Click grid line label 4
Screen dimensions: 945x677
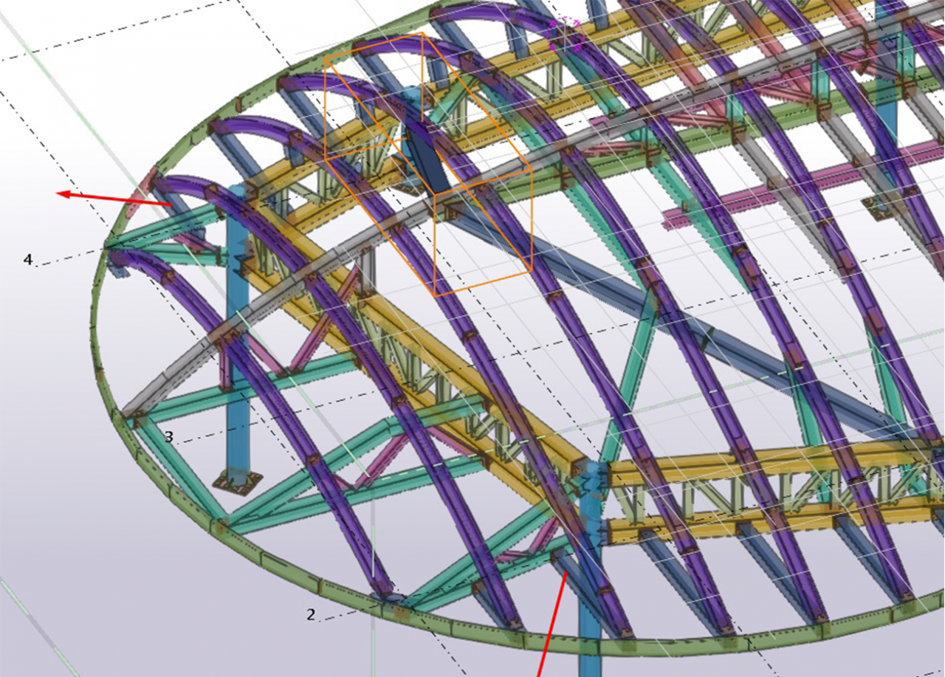(28, 260)
